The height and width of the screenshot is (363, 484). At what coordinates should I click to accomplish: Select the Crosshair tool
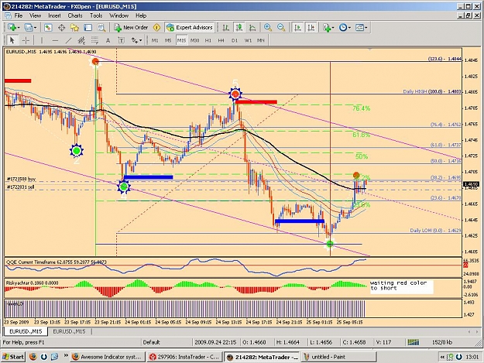pos(26,40)
